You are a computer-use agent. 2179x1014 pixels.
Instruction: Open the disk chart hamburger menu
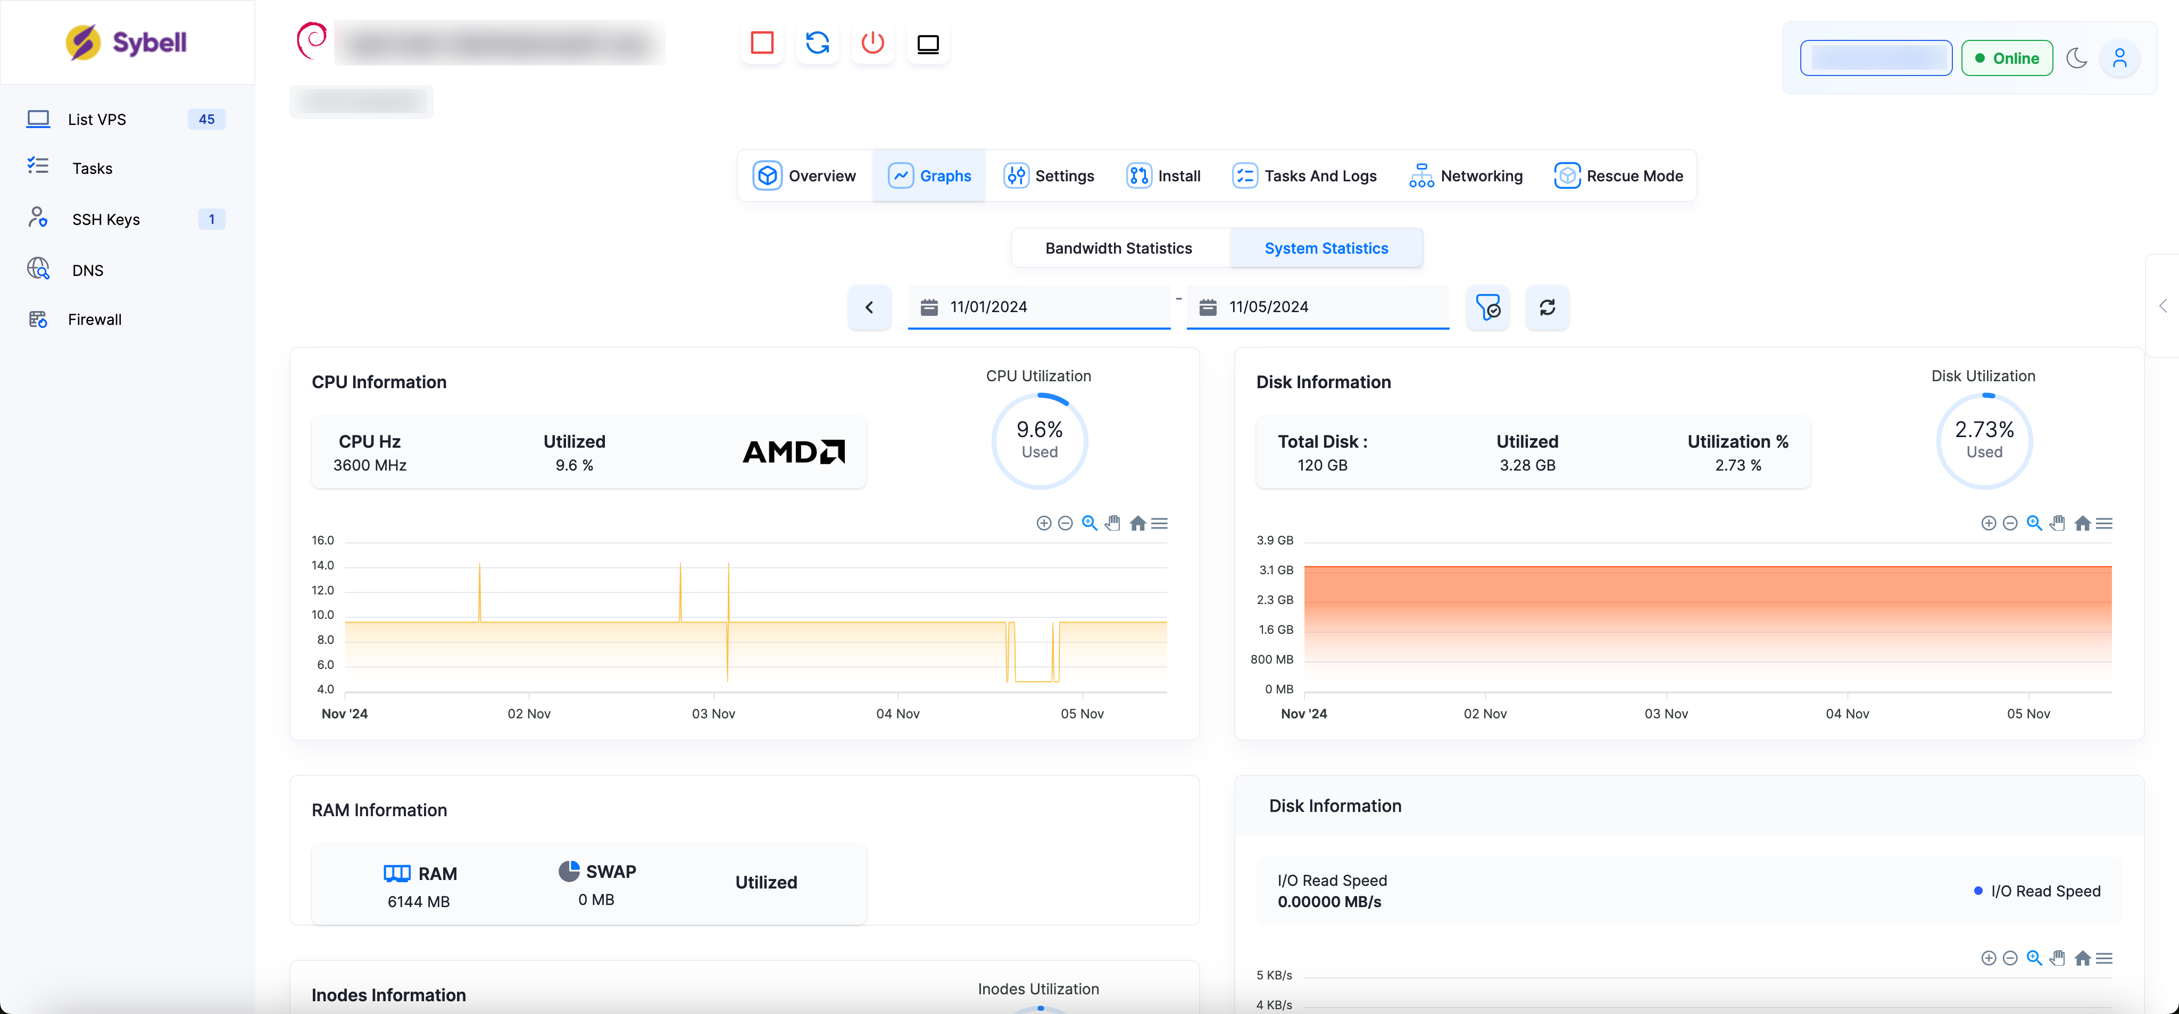pos(2105,524)
